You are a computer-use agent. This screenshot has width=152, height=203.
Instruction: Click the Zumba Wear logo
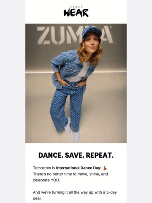tap(76, 11)
